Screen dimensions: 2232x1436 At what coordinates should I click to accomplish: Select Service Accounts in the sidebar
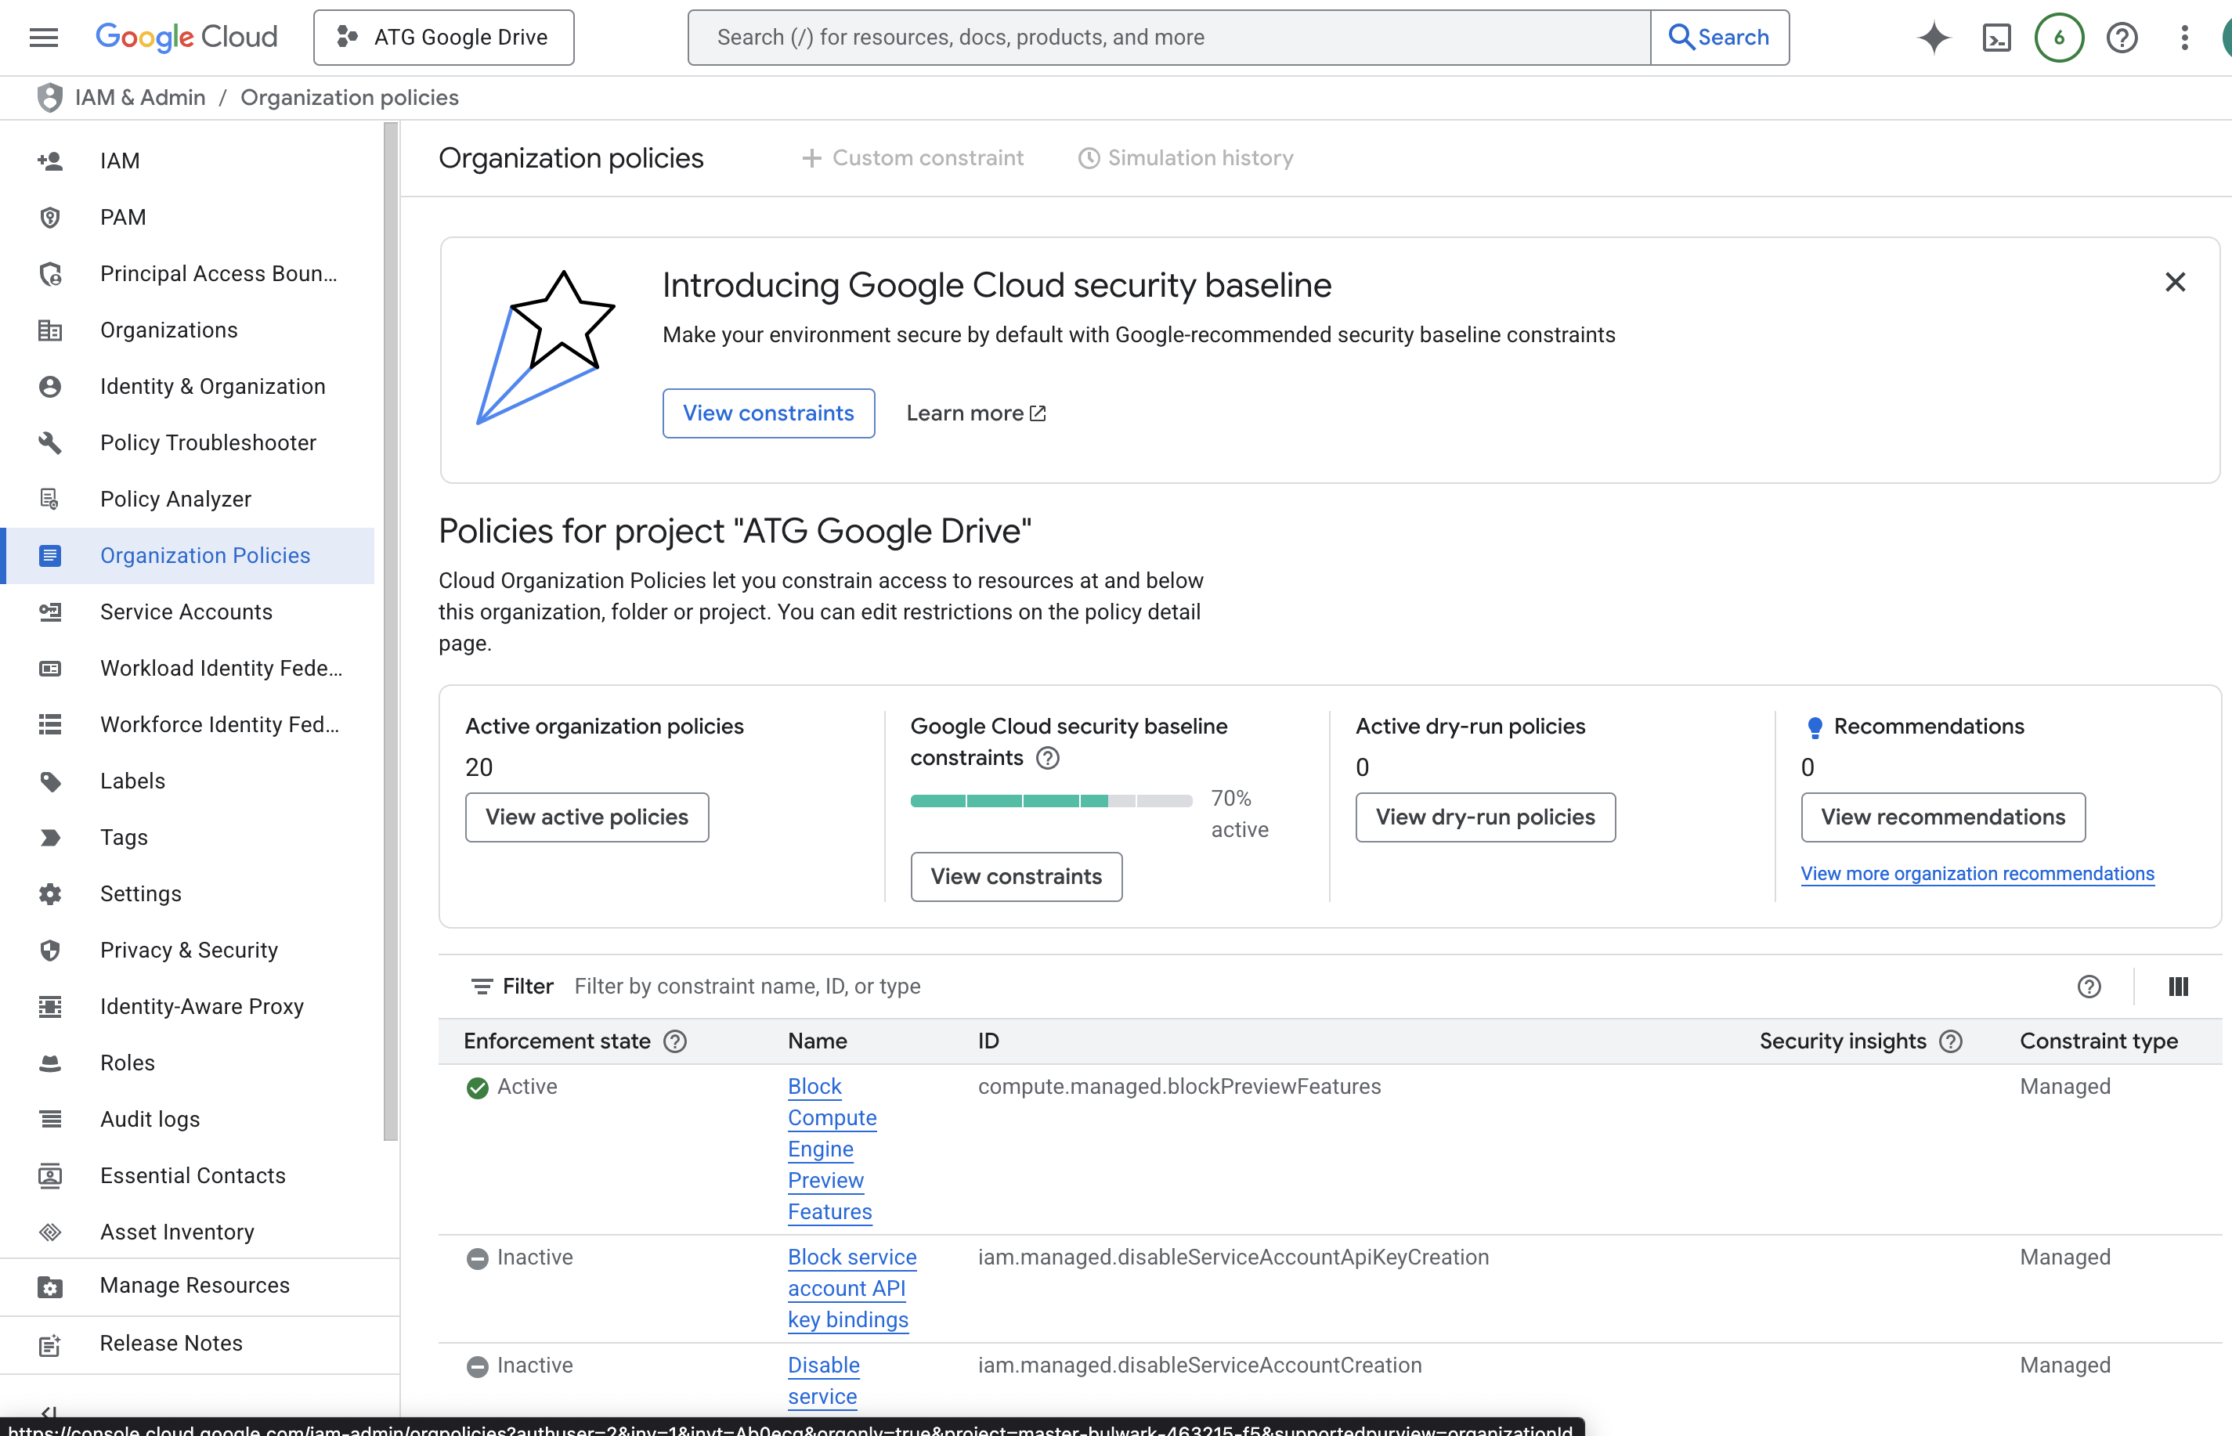(x=186, y=612)
